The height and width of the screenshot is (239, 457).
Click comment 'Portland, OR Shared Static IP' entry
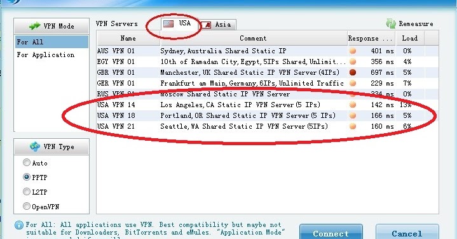point(248,115)
